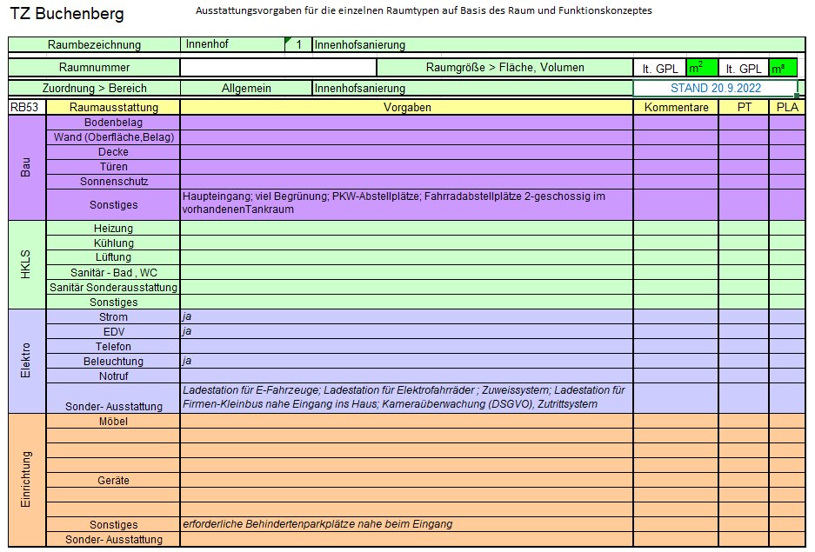Image resolution: width=815 pixels, height=552 pixels.
Task: Click the vertical Einrichtung section label
Action: pyautogui.click(x=26, y=480)
